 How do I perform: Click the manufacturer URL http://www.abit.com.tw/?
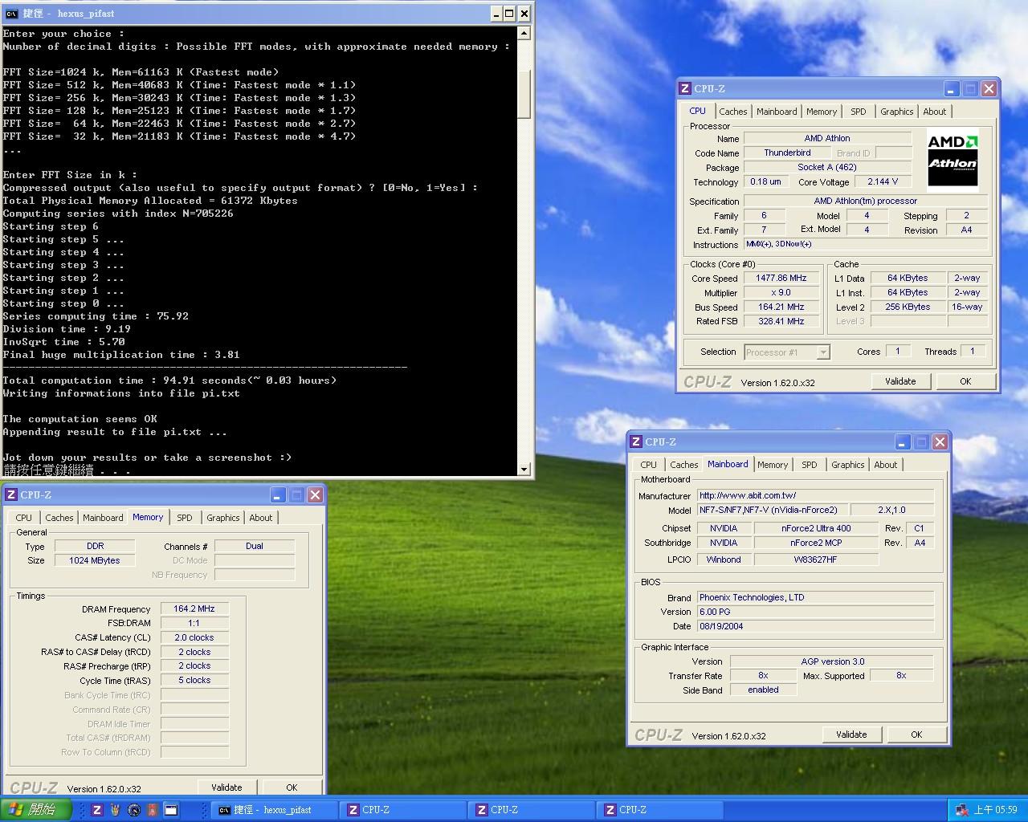tap(815, 495)
